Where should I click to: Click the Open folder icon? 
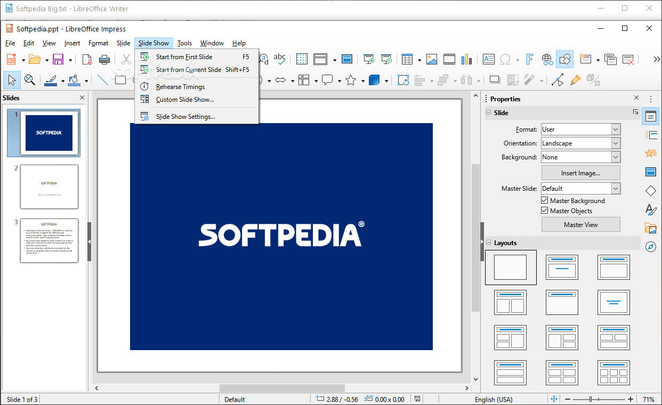pos(35,60)
